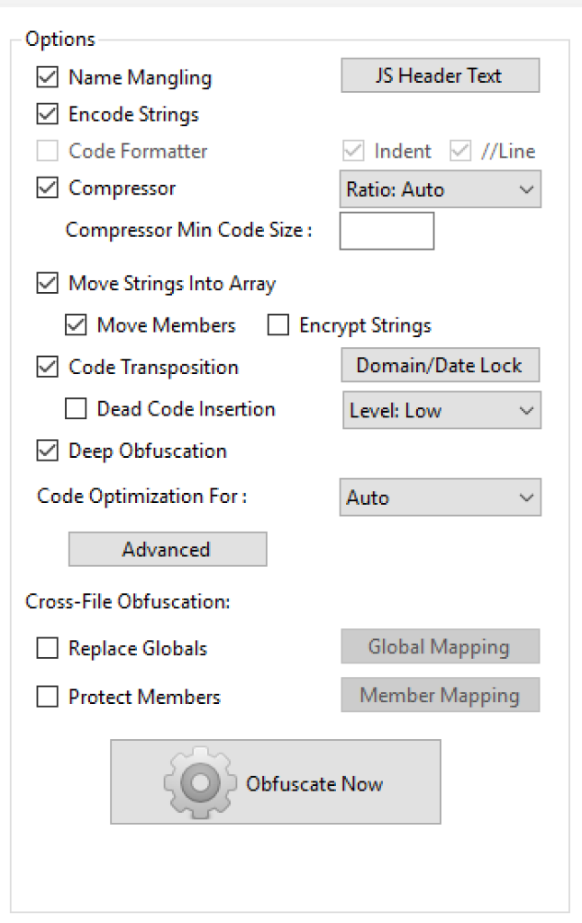Uncheck the Name Mangling checkbox
Screen dimensions: 582x923
(x=47, y=78)
